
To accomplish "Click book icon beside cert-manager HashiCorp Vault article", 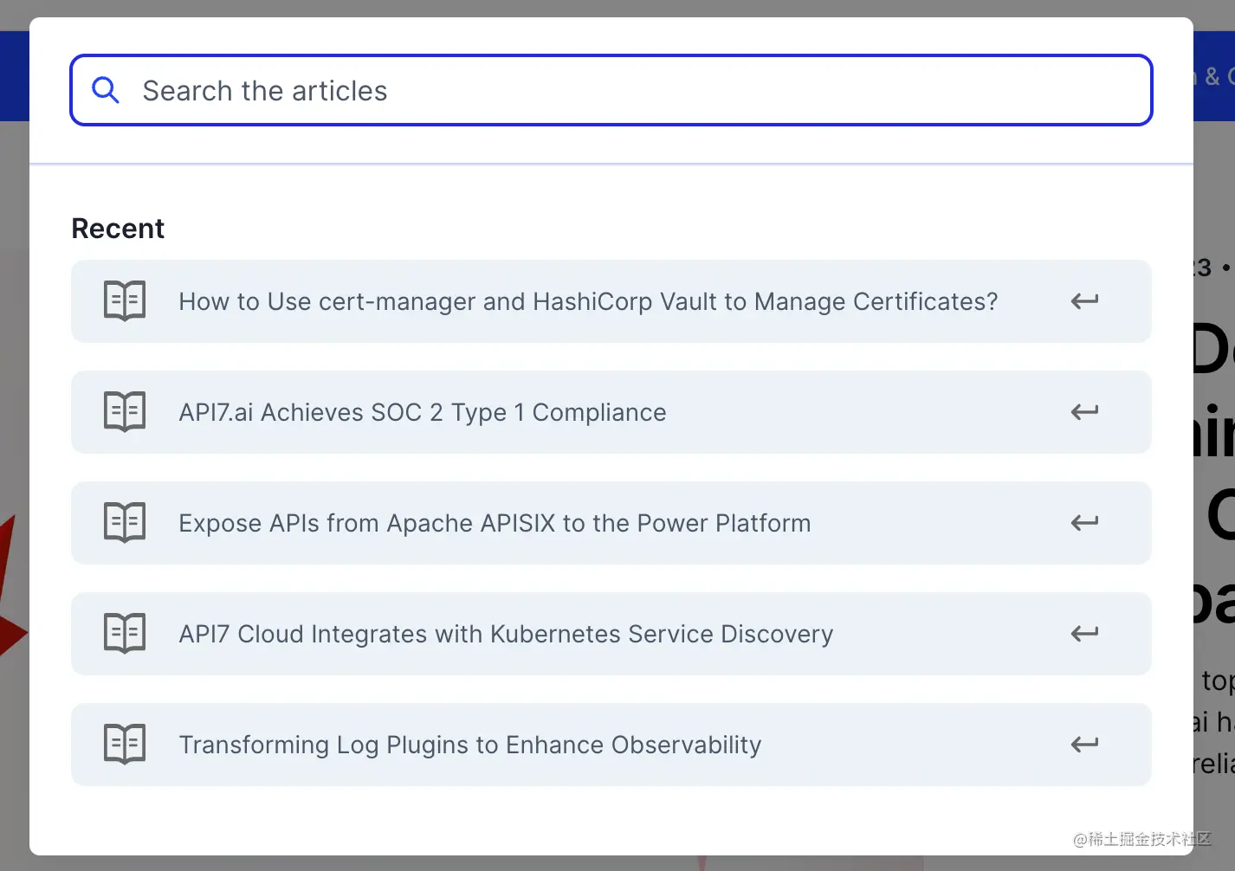I will [x=125, y=300].
